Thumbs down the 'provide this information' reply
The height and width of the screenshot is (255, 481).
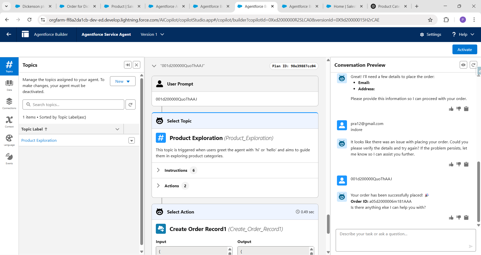[459, 109]
